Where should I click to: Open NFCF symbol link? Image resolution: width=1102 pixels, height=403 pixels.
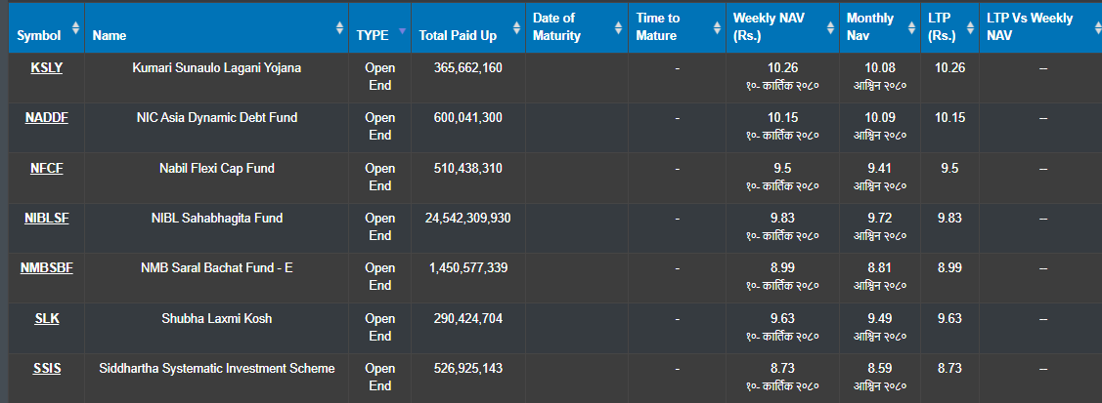[46, 168]
